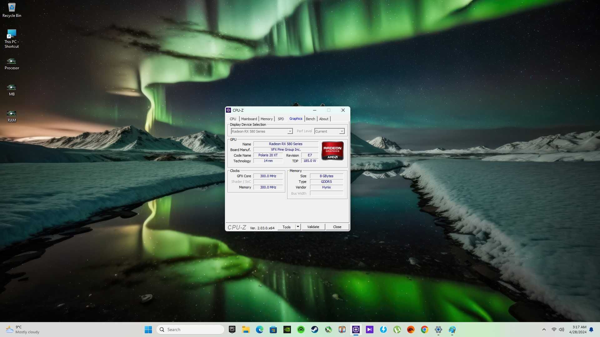Open Microsoft Edge from taskbar
This screenshot has height=337, width=600.
259,330
